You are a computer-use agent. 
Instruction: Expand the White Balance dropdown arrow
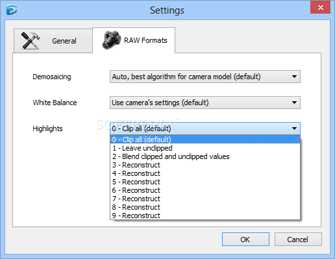(x=294, y=103)
